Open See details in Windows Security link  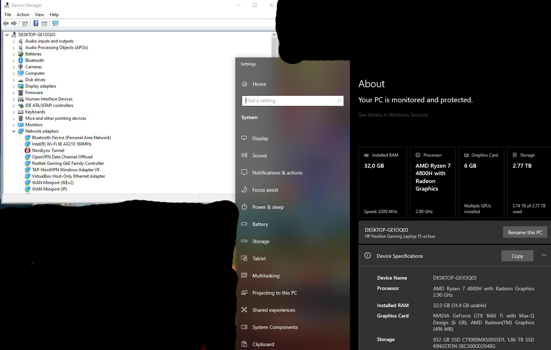pos(393,115)
